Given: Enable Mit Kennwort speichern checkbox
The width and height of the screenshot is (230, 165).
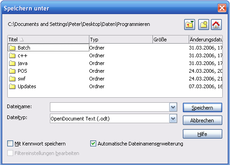Looking at the screenshot, I should click(x=10, y=144).
